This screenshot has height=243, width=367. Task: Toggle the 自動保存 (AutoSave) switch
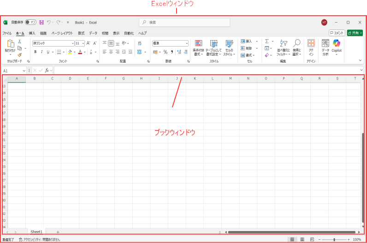point(30,22)
